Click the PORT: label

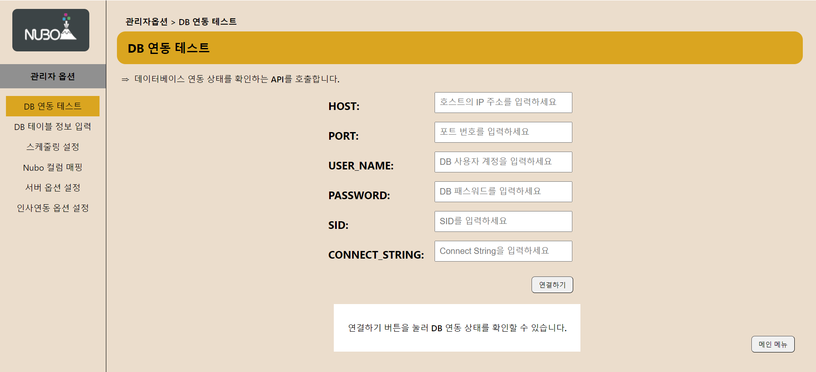tap(343, 136)
